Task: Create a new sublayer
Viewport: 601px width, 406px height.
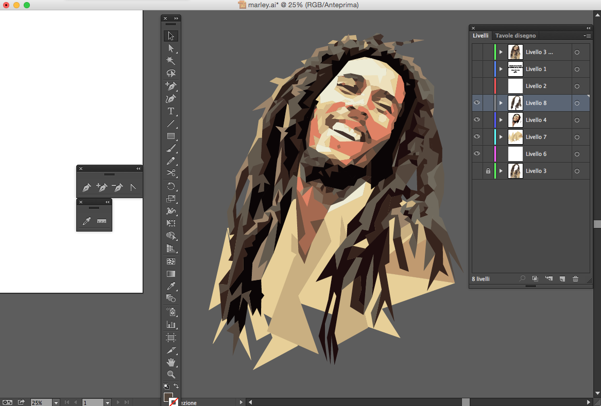Action: [x=549, y=278]
